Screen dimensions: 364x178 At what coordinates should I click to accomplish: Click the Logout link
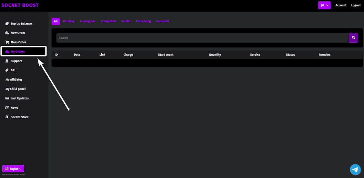click(x=356, y=5)
